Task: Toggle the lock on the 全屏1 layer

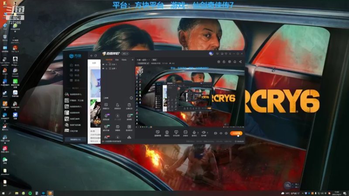Action: pyautogui.click(x=106, y=68)
